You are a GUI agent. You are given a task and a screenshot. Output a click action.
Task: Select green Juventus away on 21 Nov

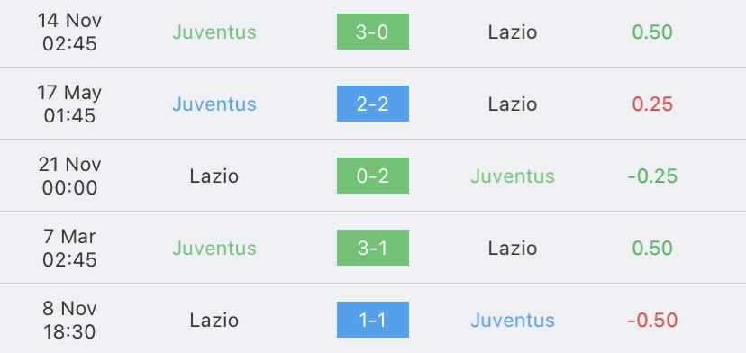click(513, 176)
